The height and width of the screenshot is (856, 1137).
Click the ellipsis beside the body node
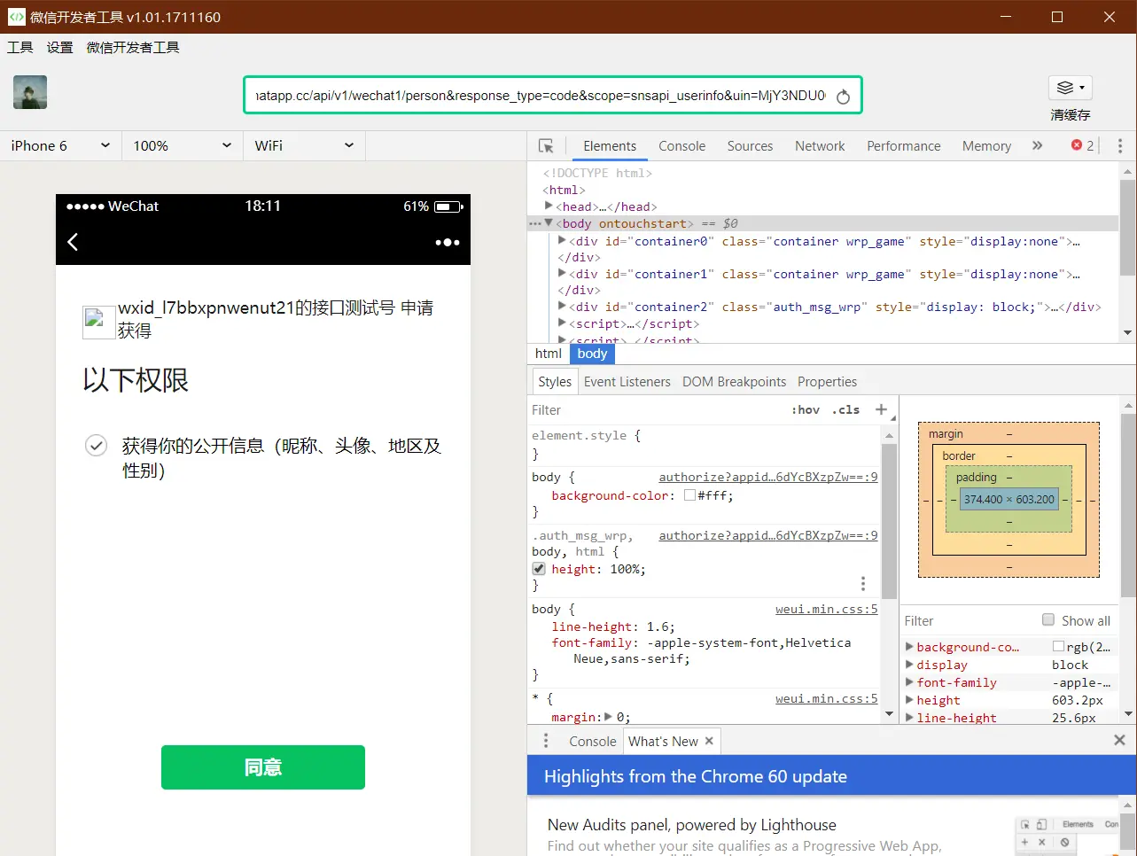[534, 224]
